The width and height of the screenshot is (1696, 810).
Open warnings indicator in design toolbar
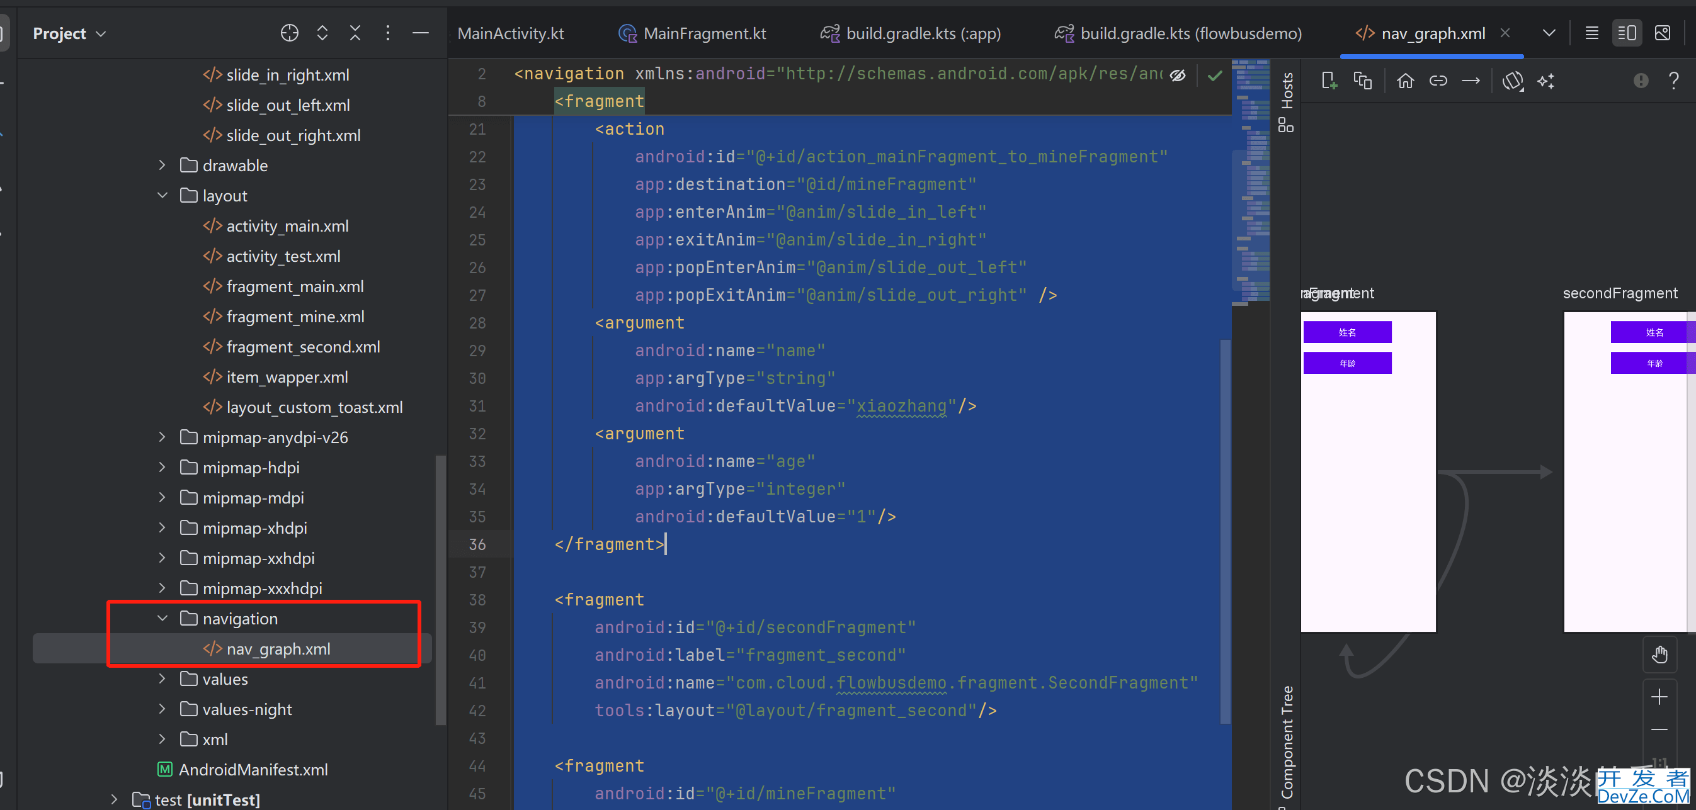point(1641,81)
